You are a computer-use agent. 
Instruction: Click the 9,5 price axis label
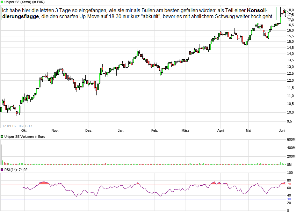click(x=289, y=121)
